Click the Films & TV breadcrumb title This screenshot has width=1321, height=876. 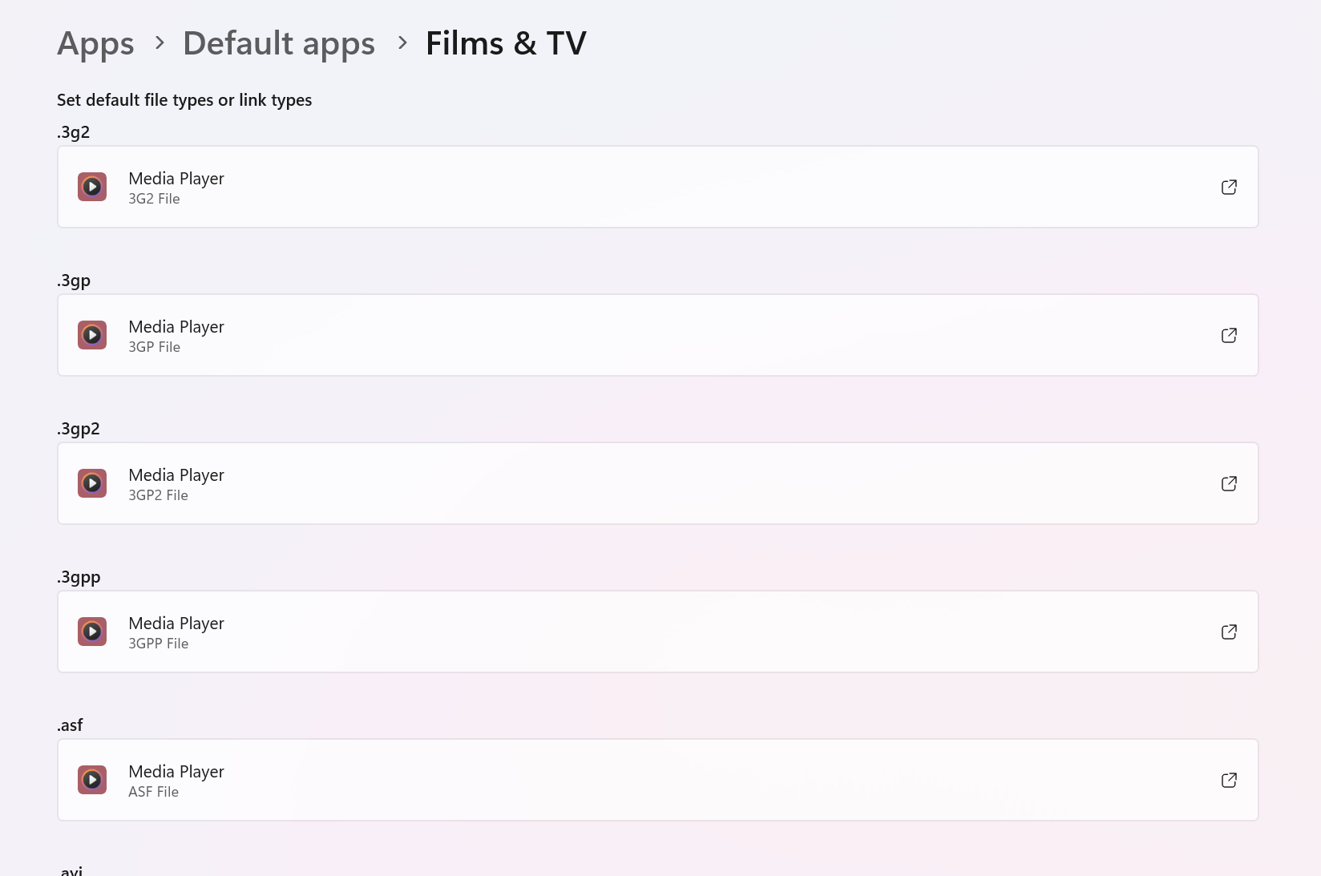coord(506,43)
